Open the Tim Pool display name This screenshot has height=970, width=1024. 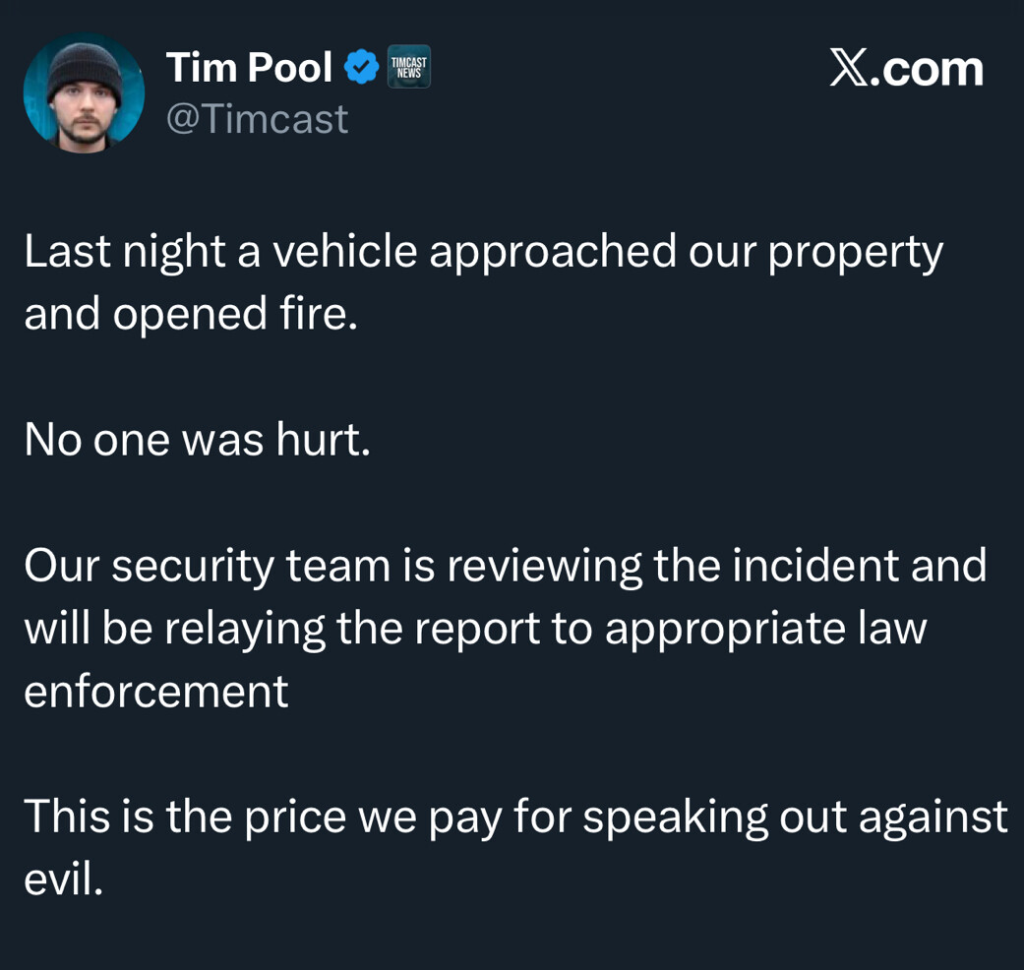click(249, 67)
